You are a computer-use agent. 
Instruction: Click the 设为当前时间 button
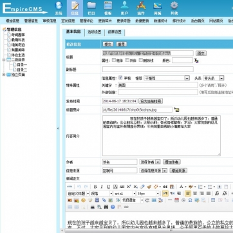pyautogui.click(x=151, y=101)
